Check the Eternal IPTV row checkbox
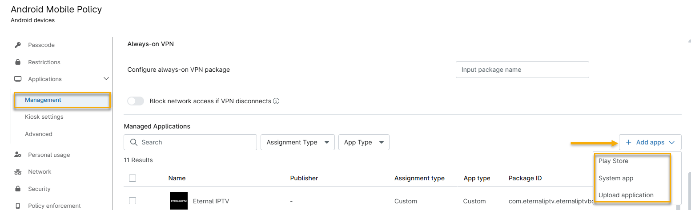 pyautogui.click(x=133, y=201)
